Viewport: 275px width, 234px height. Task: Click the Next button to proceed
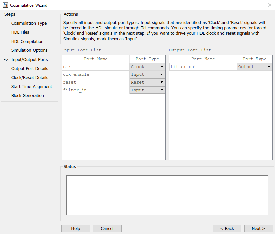point(258,228)
